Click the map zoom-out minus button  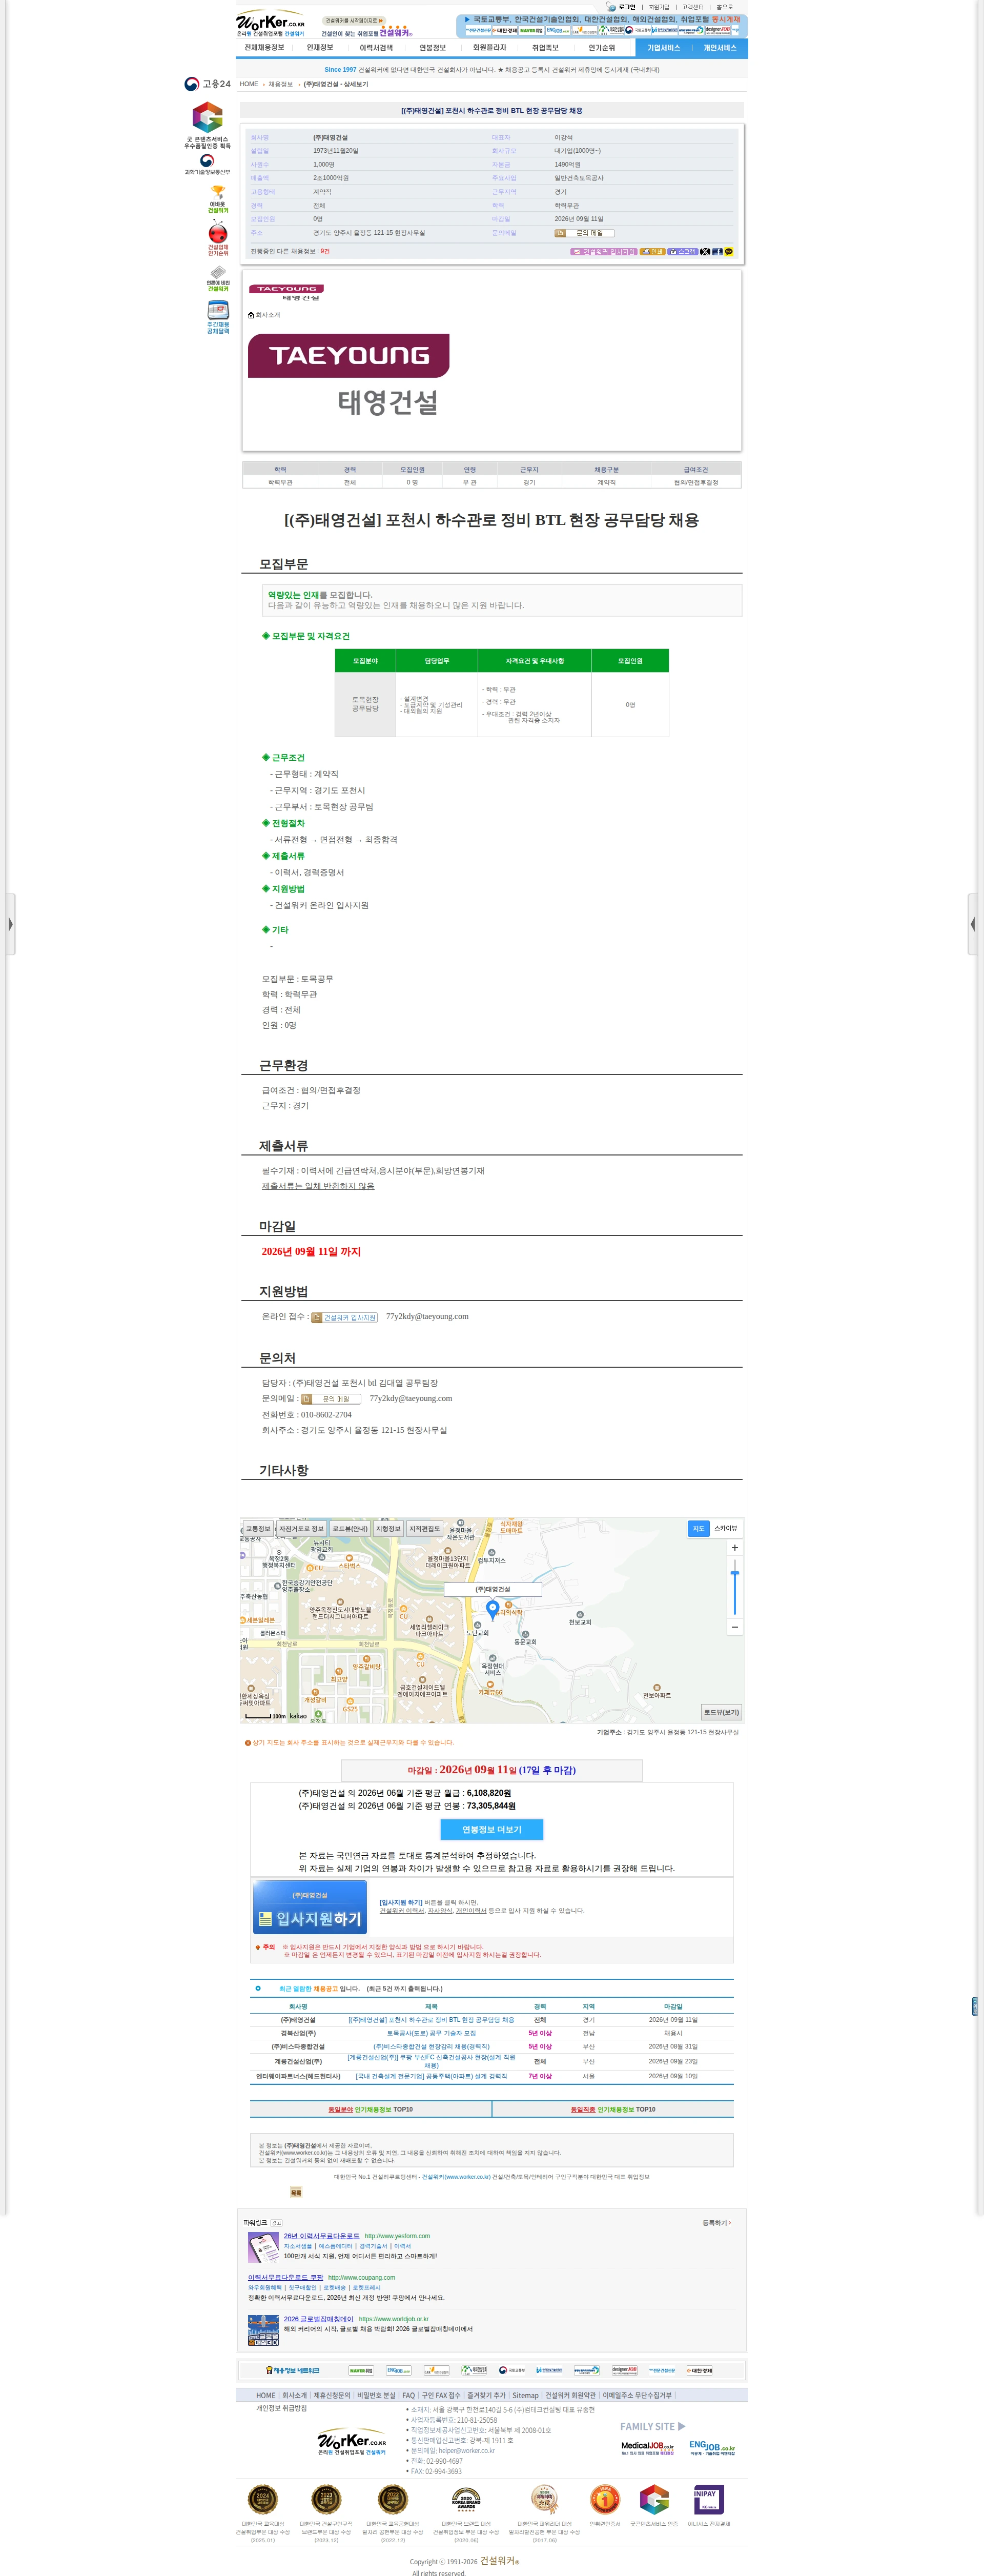point(735,1627)
